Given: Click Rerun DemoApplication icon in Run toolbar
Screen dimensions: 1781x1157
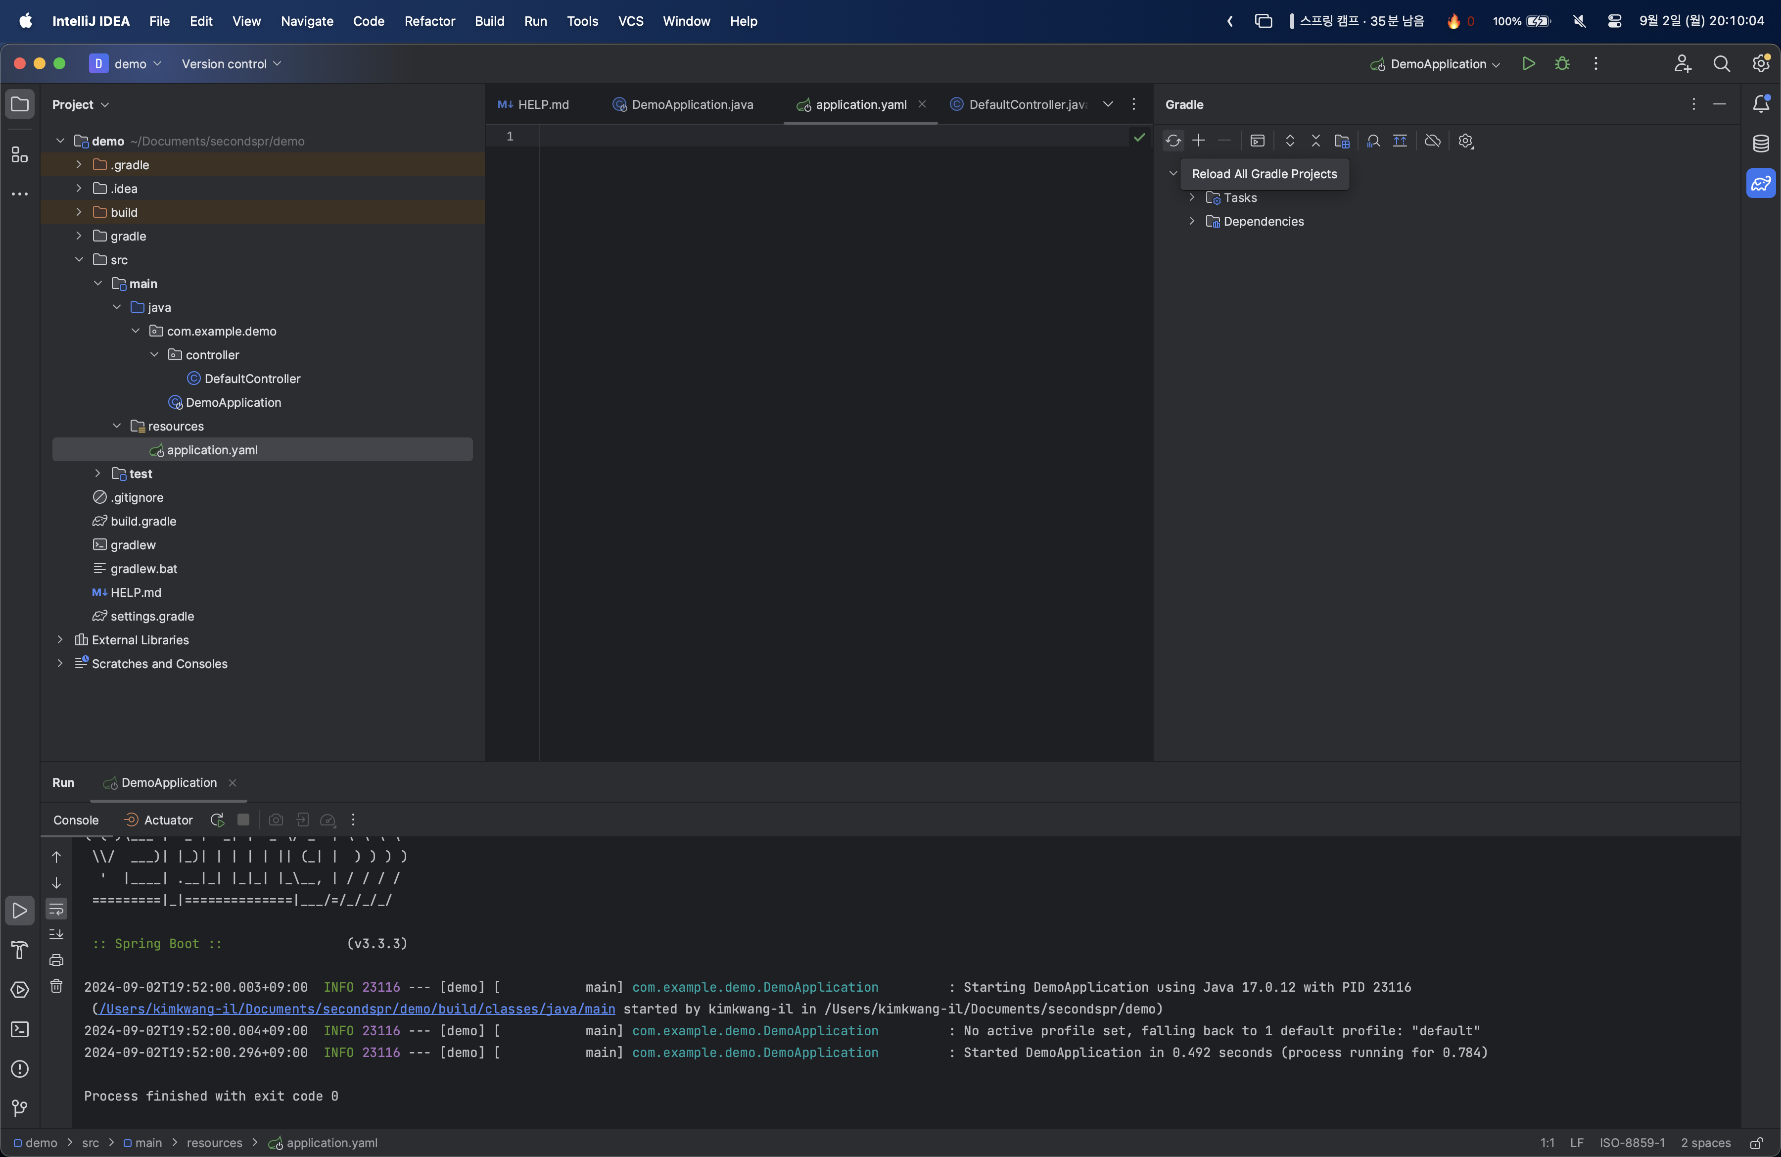Looking at the screenshot, I should pos(217,820).
